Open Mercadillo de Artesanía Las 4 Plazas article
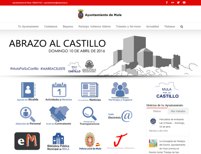201x154 pixels. click(x=172, y=123)
